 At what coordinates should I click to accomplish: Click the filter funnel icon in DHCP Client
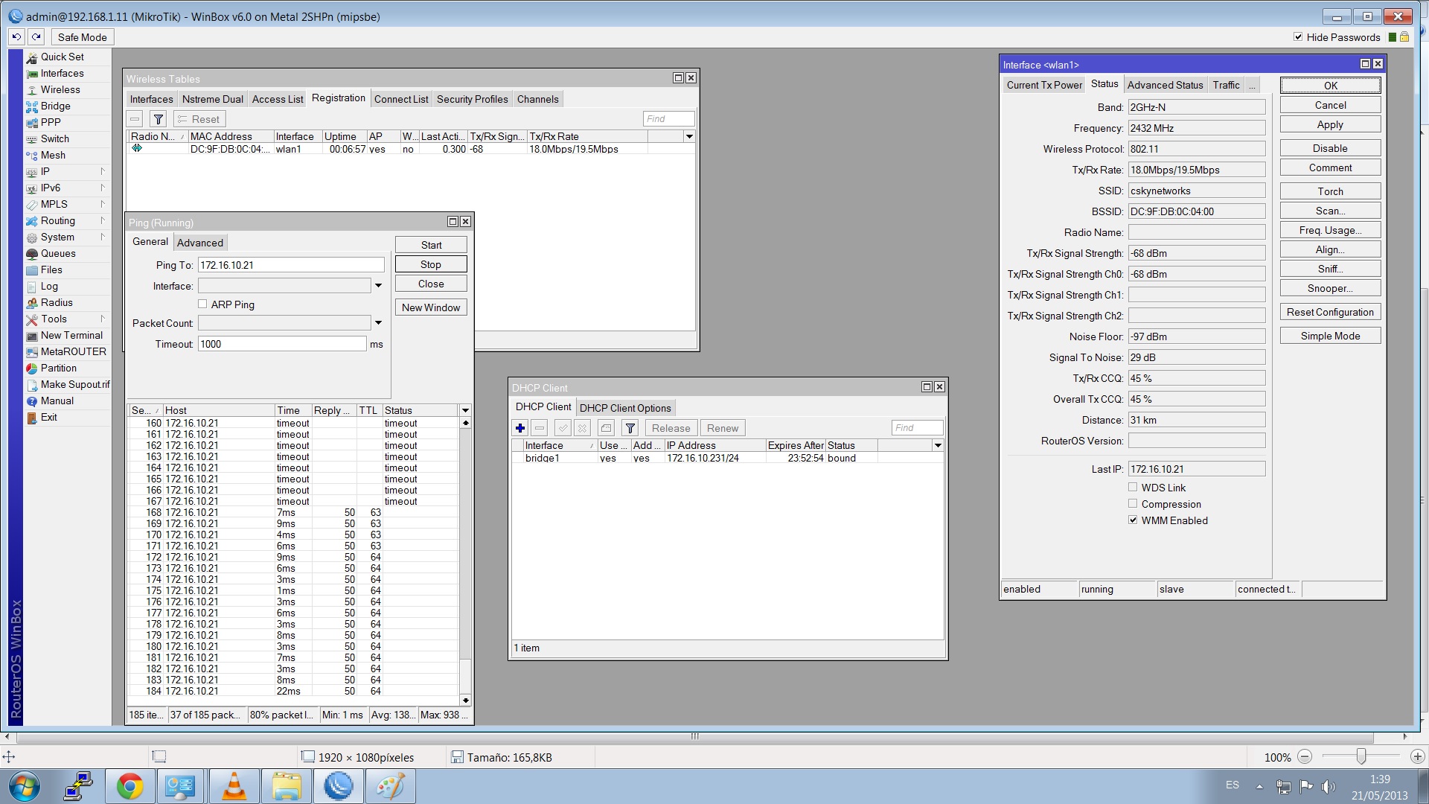point(630,428)
